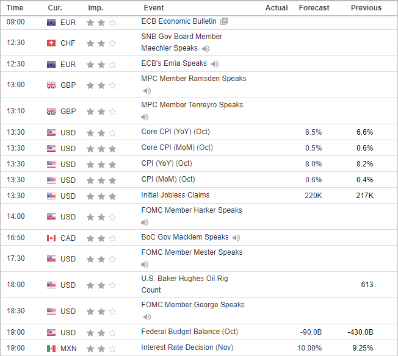Click the Imp. column header

[95, 8]
